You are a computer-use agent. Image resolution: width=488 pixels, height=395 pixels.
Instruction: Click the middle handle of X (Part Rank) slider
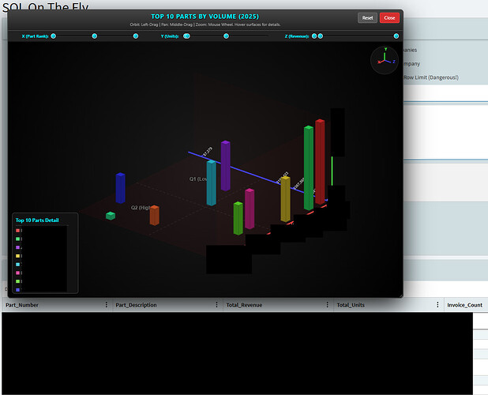coord(94,36)
